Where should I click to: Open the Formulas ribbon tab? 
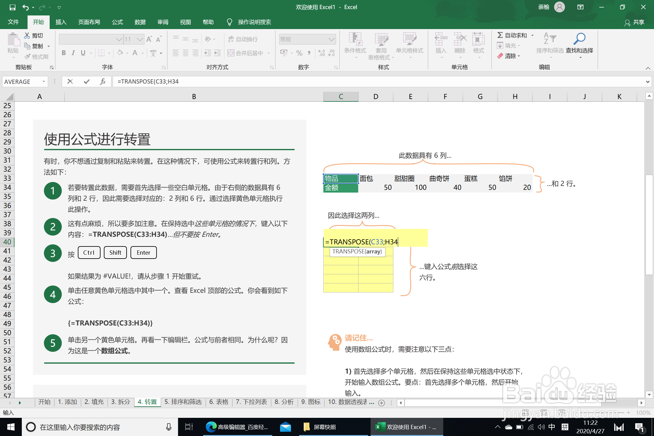pyautogui.click(x=117, y=22)
